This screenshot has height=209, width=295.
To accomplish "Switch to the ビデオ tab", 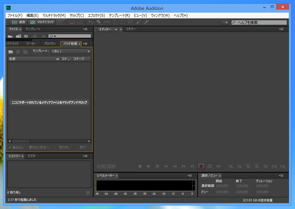I will pos(31,156).
